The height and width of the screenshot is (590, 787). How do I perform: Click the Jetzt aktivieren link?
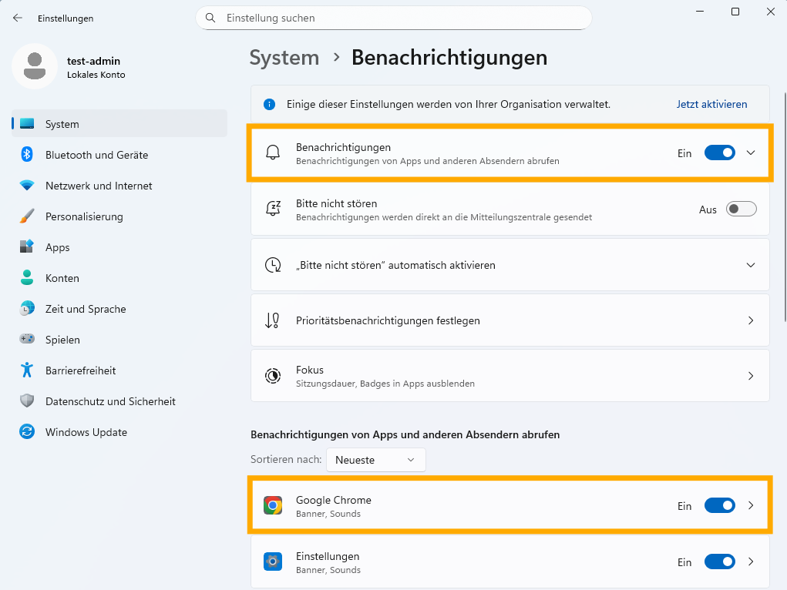[x=711, y=104]
